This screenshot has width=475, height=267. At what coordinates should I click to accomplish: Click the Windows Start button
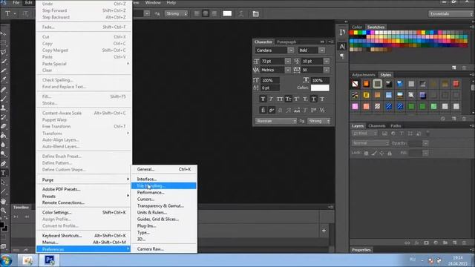(x=6, y=260)
